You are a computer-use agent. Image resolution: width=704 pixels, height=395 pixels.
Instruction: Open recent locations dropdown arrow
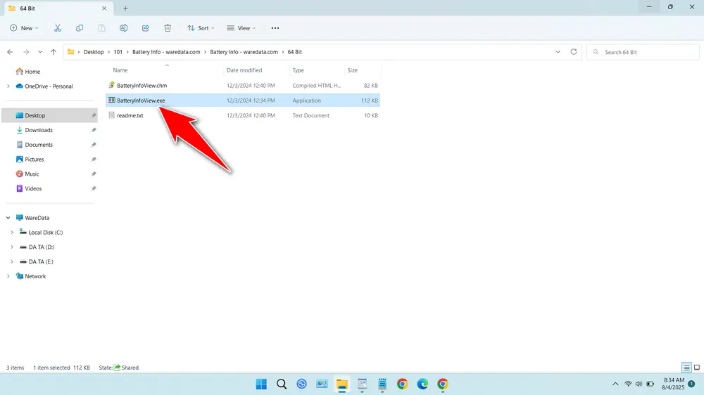[x=40, y=52]
